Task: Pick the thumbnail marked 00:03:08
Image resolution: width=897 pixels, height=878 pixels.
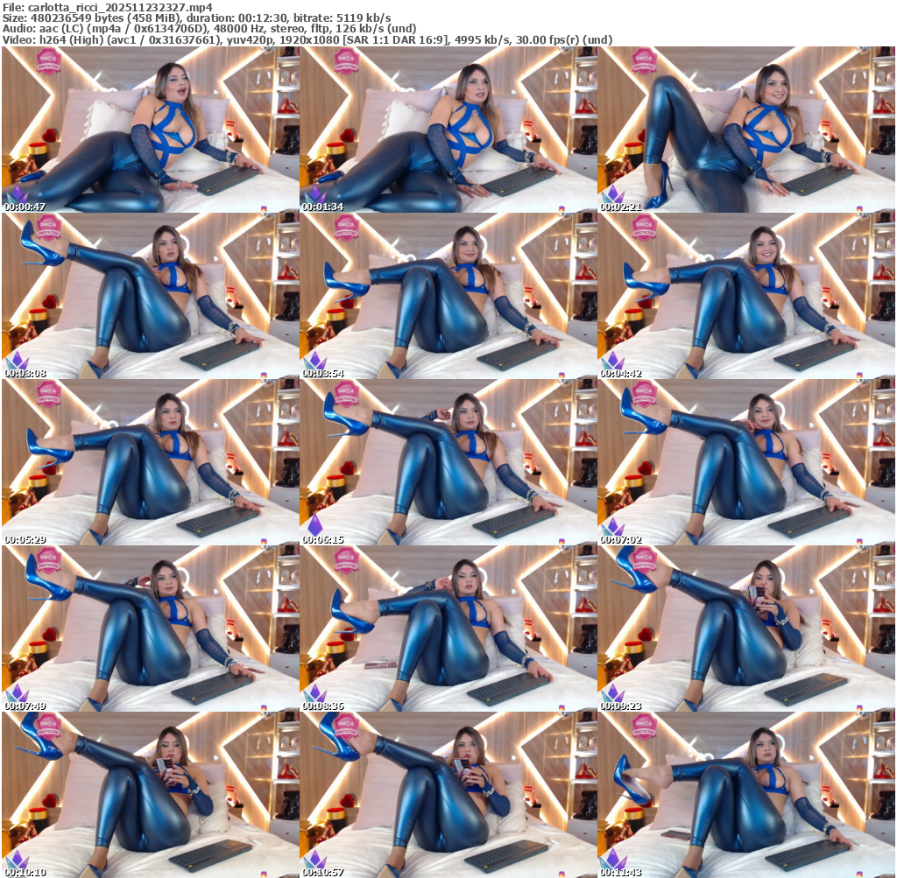Action: pyautogui.click(x=151, y=296)
